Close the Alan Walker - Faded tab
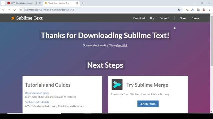 [40, 3]
